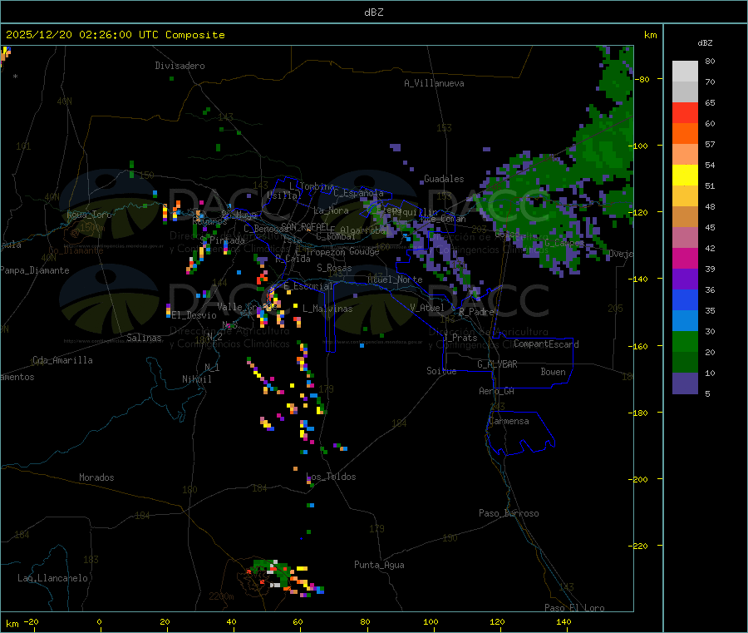Click the Punta_Agua map label
The image size is (748, 633).
(379, 565)
